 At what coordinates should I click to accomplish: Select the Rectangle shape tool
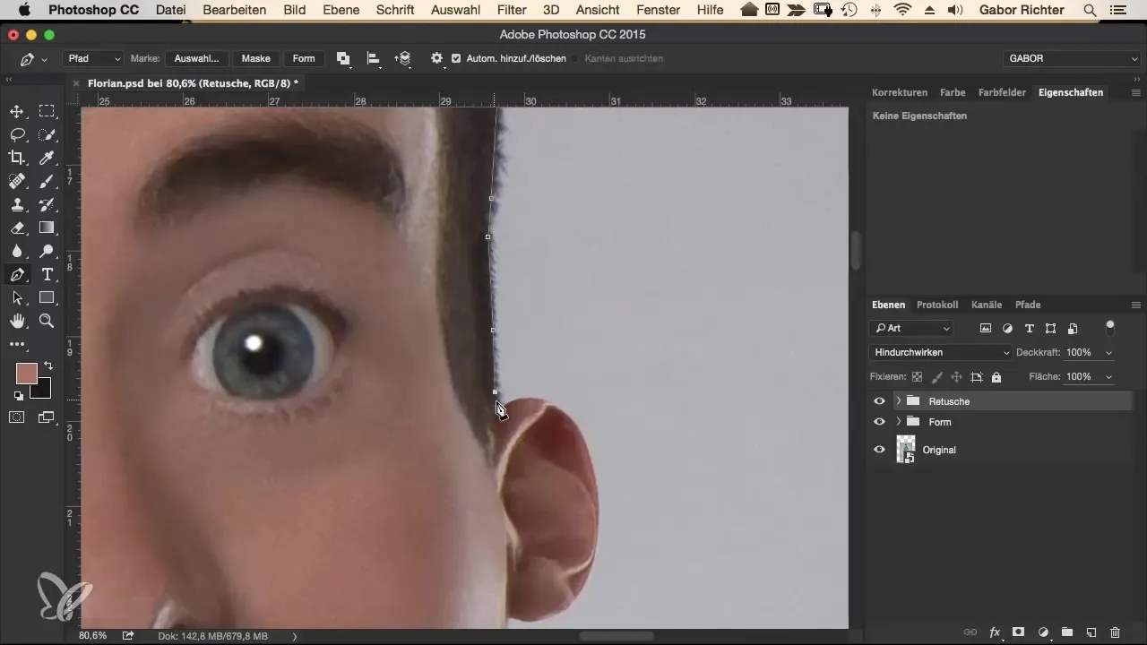pyautogui.click(x=47, y=298)
